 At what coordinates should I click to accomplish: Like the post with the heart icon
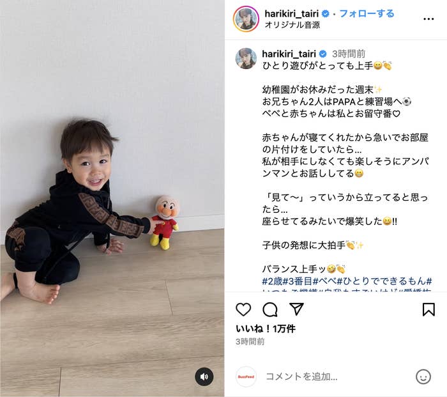click(x=243, y=309)
